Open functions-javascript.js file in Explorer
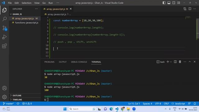This screenshot has height=112, width=199. pyautogui.click(x=25, y=23)
